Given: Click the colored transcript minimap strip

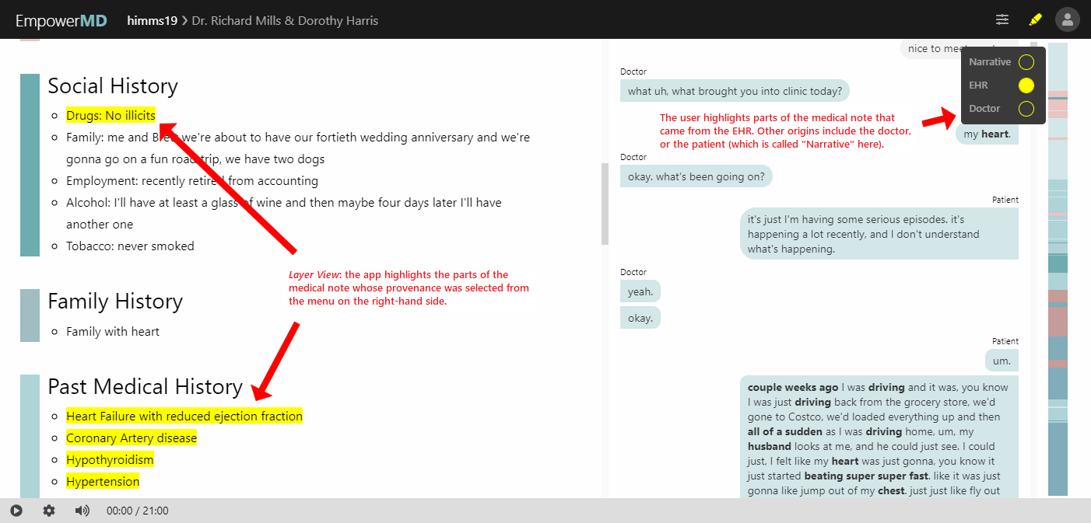Looking at the screenshot, I should (1058, 268).
